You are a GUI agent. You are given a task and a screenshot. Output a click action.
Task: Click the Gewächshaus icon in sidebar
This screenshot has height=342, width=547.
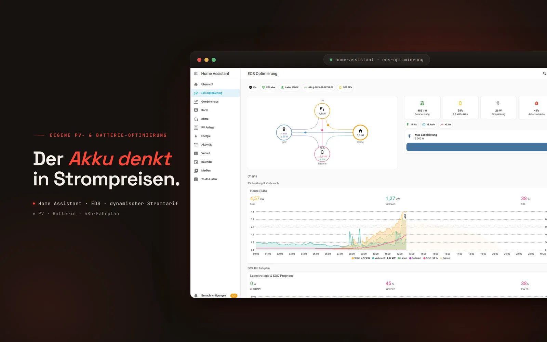(196, 102)
